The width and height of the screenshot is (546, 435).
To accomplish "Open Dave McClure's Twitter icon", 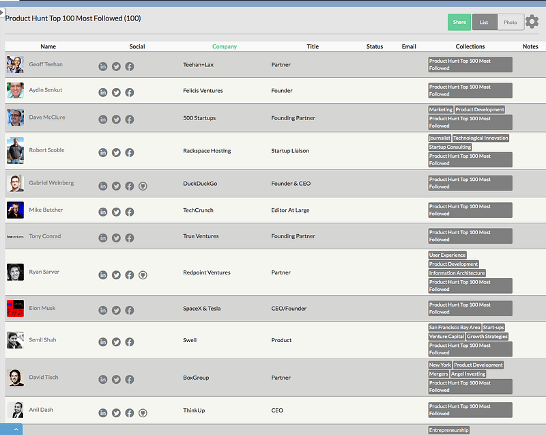I will tap(116, 120).
